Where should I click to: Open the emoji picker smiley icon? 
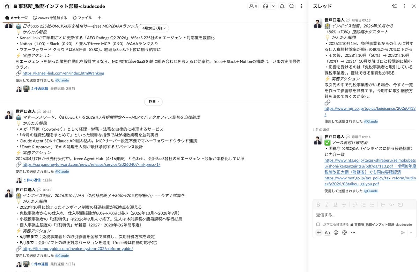coord(336,233)
